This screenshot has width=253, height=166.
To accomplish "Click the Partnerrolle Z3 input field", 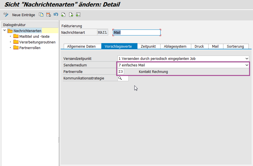I will tap(121, 72).
